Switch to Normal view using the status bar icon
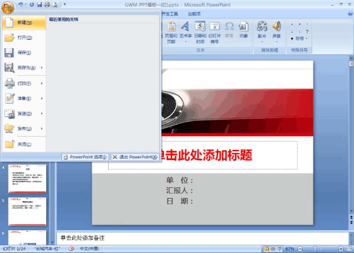This screenshot has height=253, width=354. (267, 249)
